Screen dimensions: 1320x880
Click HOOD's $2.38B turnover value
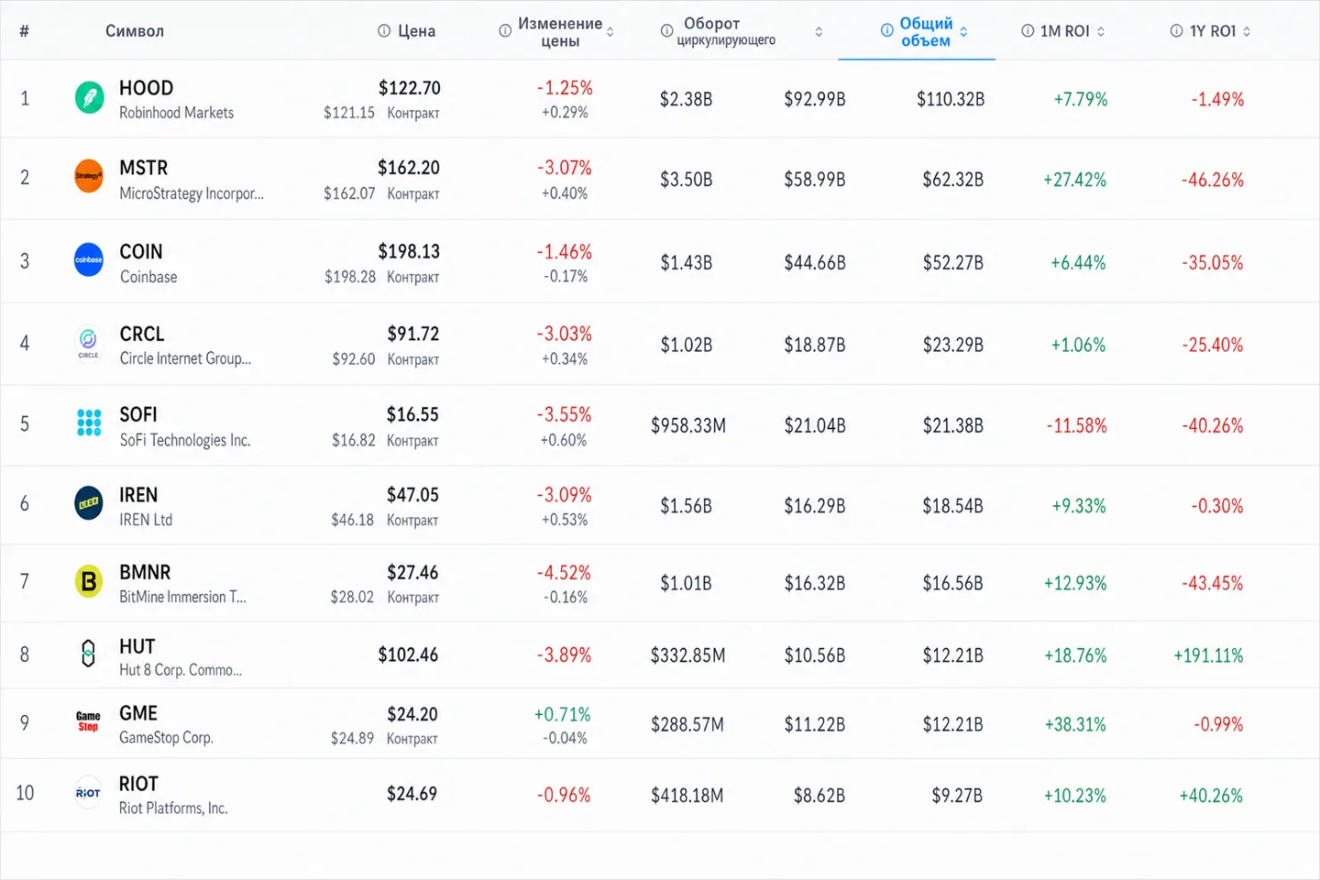point(686,99)
